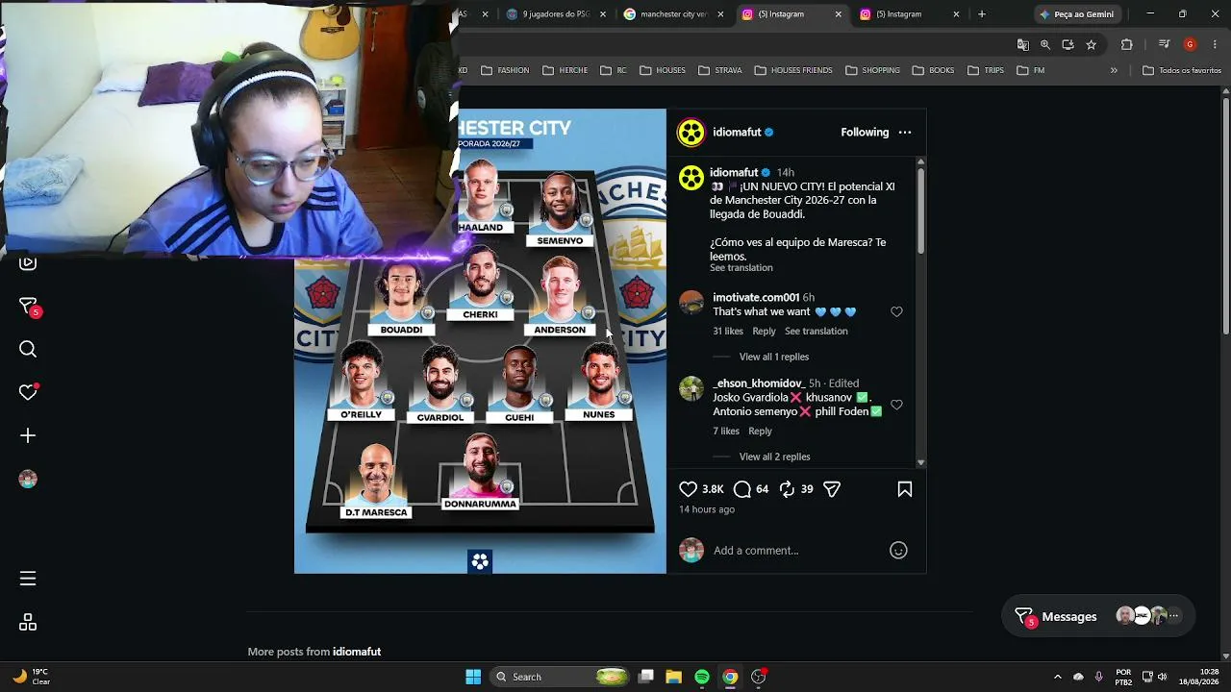Toggle the Following button for idiomafut
Screen dimensions: 1231x692
[865, 133]
